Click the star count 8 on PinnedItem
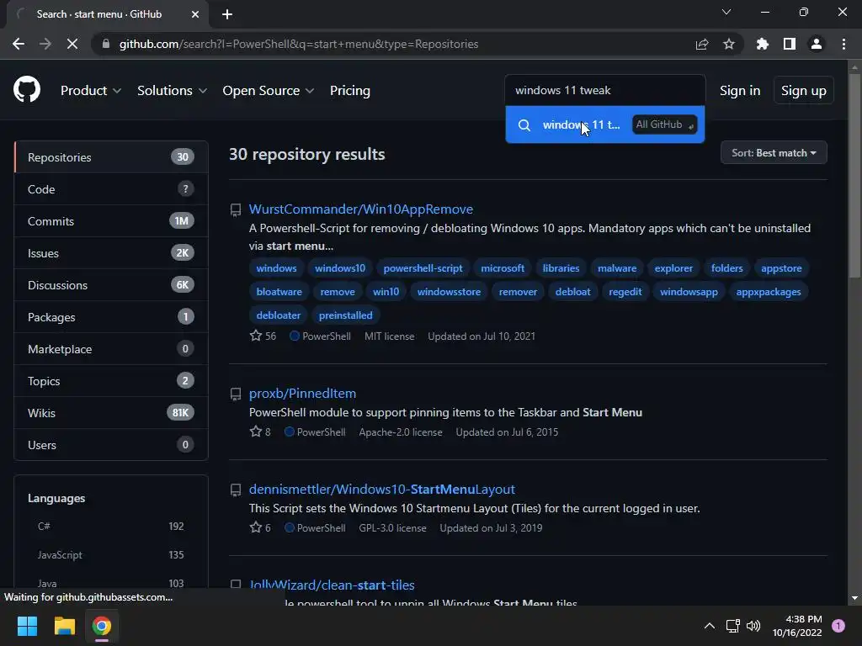Screen dimensions: 862x646 [x=260, y=432]
